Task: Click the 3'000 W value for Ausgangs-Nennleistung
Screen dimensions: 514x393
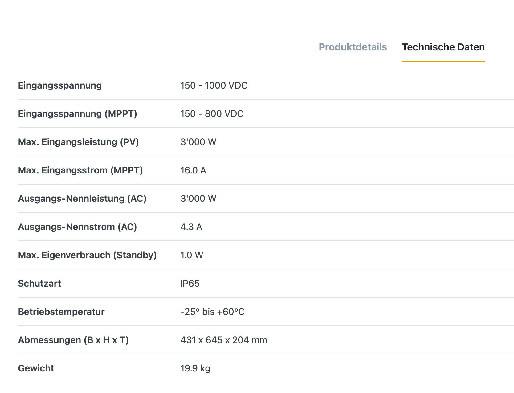Action: point(198,199)
